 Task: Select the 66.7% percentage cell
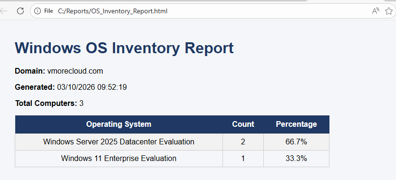tap(296, 142)
